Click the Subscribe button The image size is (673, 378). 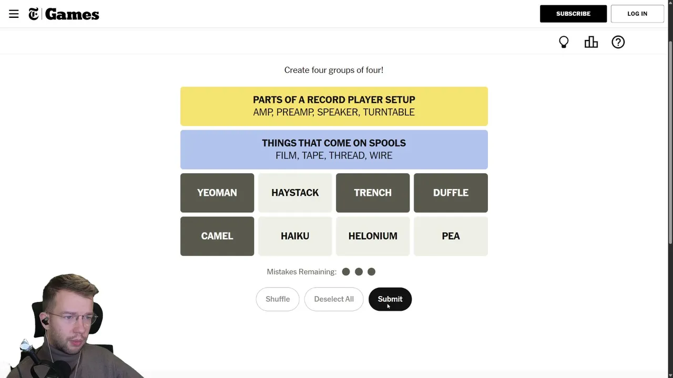[573, 14]
